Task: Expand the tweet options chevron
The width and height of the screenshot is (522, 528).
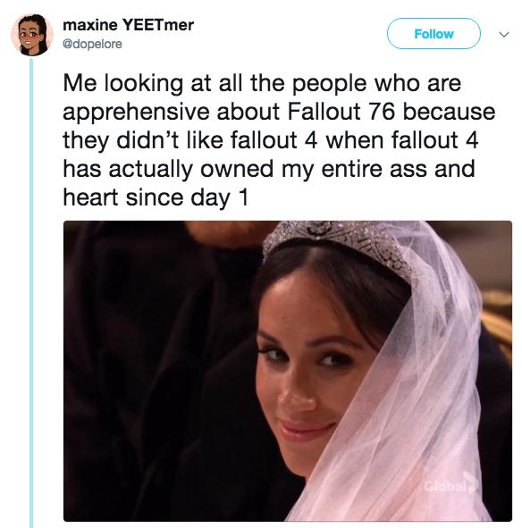Action: click(504, 34)
